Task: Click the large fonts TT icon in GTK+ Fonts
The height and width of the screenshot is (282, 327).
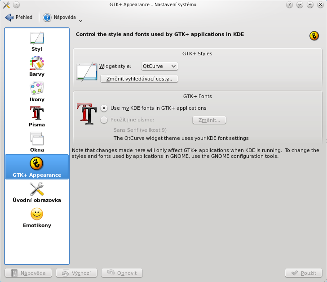Action: [87, 114]
